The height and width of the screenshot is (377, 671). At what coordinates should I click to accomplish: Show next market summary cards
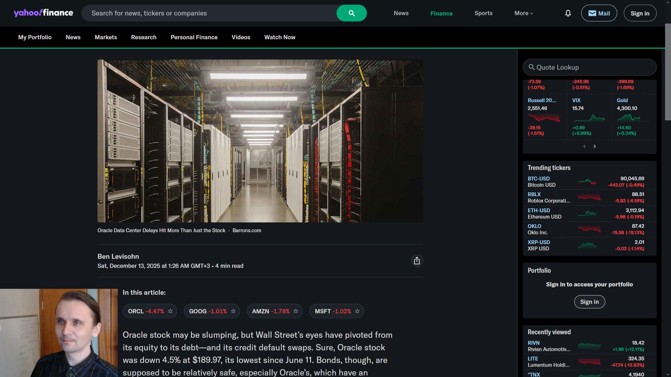point(594,147)
